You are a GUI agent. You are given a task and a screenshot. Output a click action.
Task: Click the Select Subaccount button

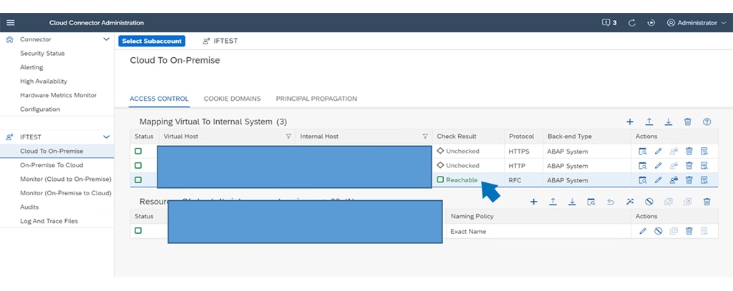[152, 41]
